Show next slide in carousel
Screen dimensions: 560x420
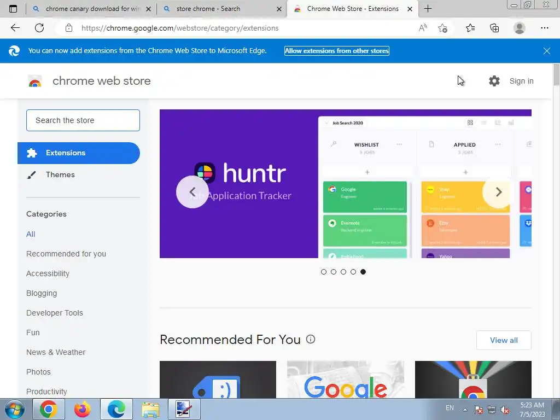[x=499, y=192]
